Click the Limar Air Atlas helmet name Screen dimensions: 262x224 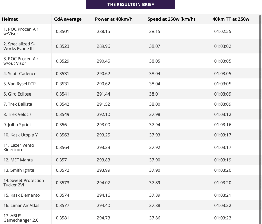tap(21, 205)
